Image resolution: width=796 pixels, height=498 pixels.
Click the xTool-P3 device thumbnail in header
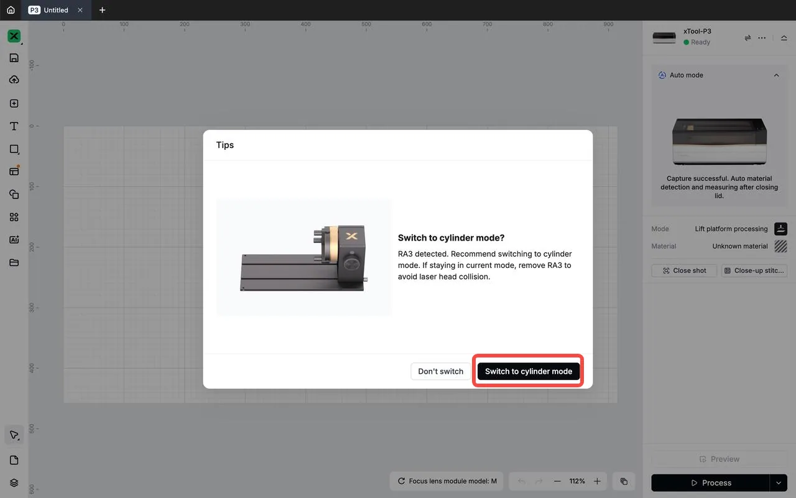(x=664, y=37)
